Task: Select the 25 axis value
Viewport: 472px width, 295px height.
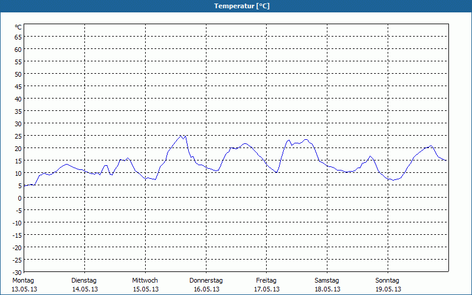Action: tap(18, 136)
